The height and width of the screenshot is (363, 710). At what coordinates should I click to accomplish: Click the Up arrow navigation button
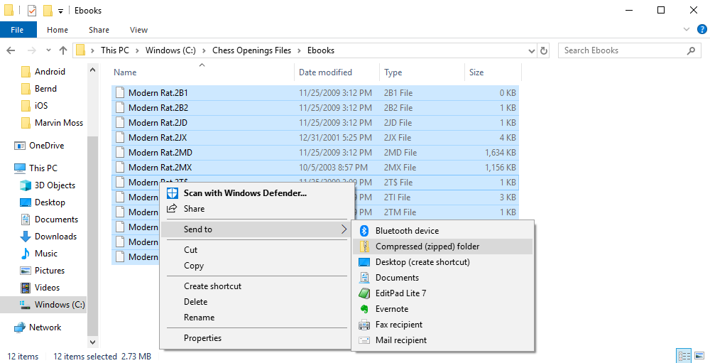(x=63, y=50)
